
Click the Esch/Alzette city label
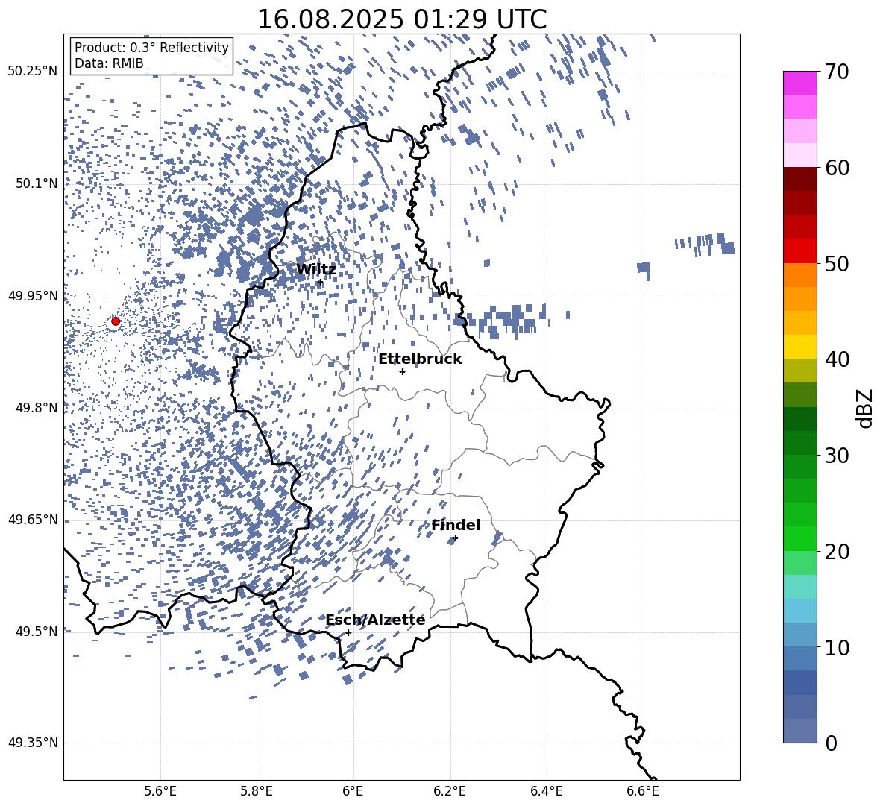[x=376, y=620]
